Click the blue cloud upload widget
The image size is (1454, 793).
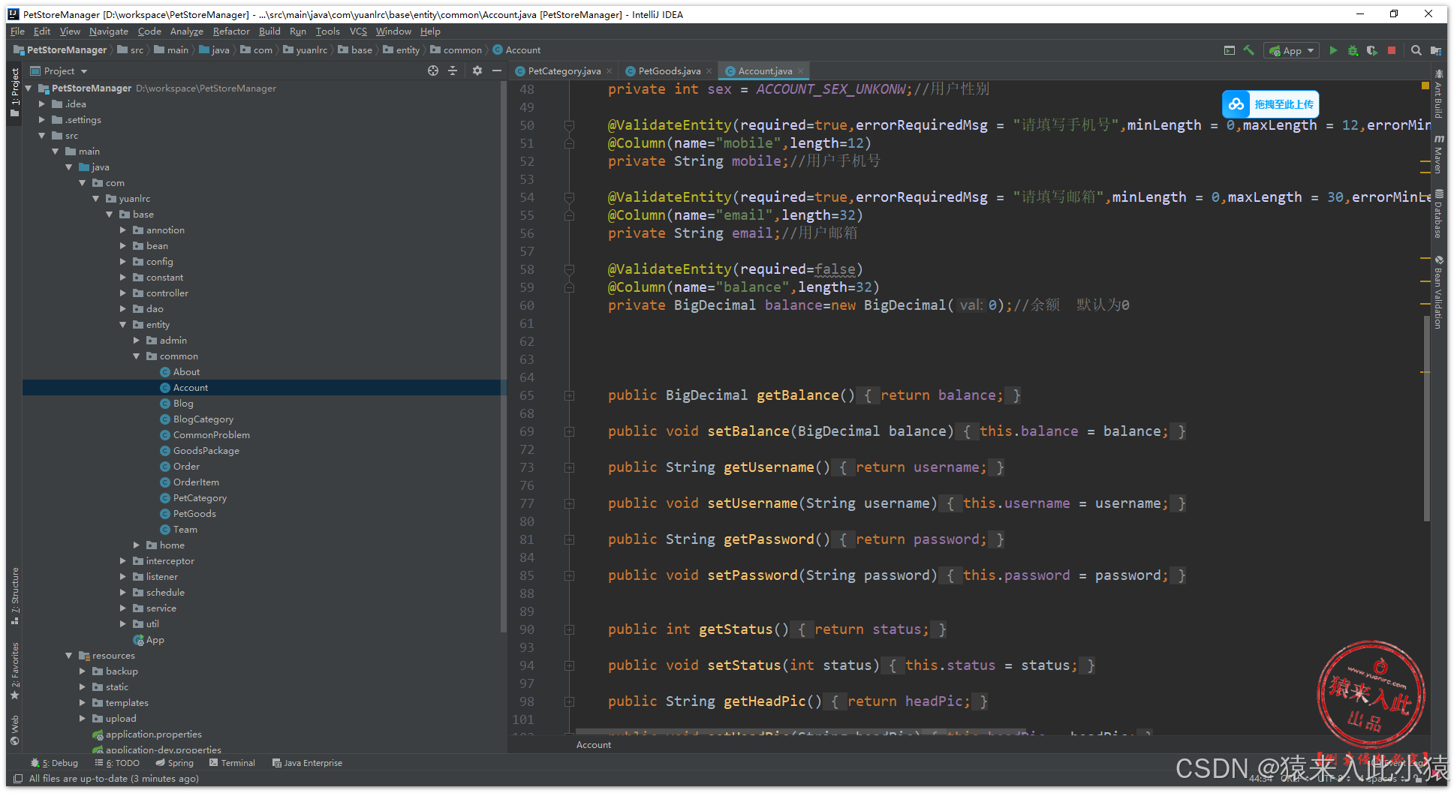1270,104
